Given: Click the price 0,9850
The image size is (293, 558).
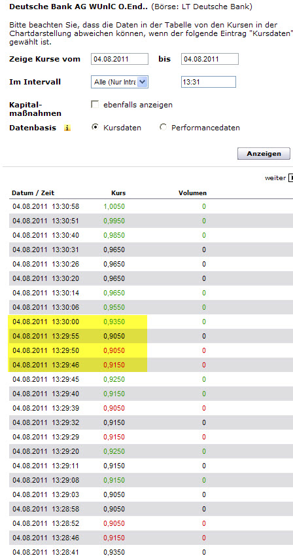Looking at the screenshot, I should tap(114, 235).
